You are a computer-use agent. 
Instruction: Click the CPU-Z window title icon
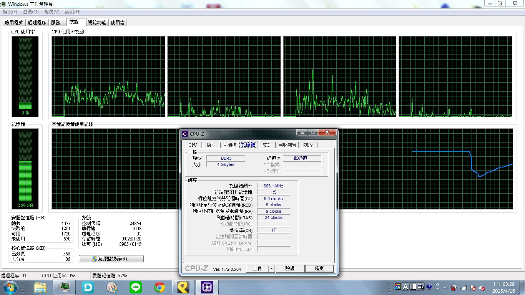(185, 134)
